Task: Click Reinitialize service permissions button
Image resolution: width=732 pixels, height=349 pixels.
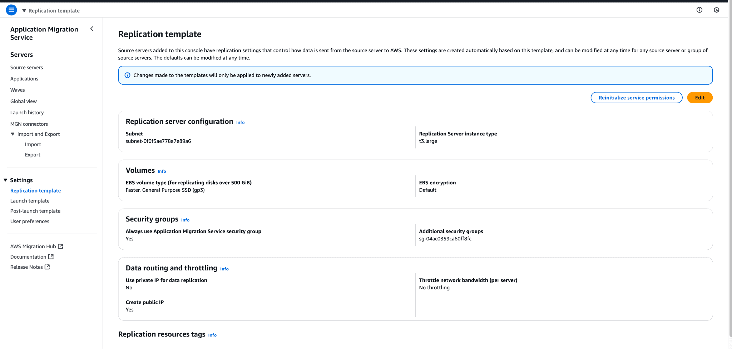Action: tap(637, 98)
